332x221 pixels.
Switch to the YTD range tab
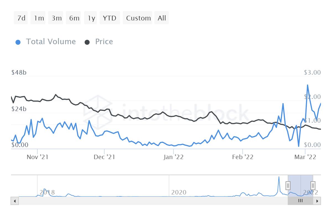point(110,18)
